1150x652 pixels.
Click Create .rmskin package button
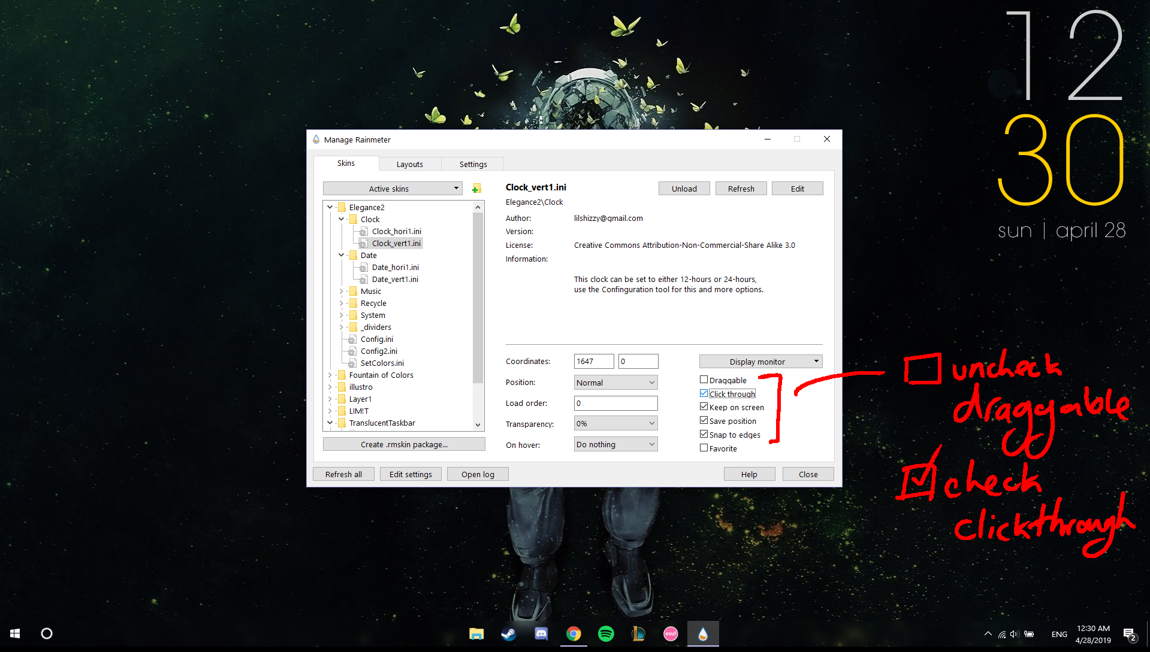404,444
